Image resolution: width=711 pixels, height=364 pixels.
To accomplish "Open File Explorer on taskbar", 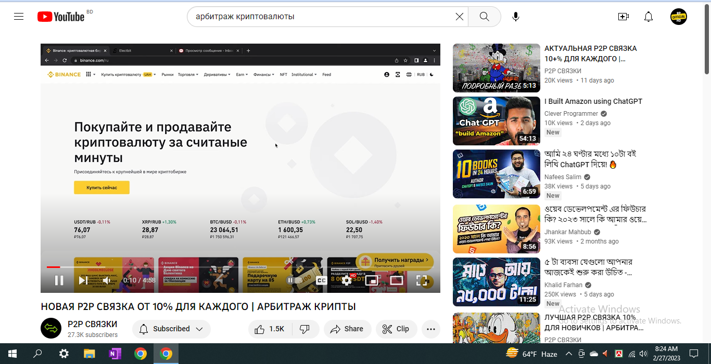I will click(x=89, y=354).
